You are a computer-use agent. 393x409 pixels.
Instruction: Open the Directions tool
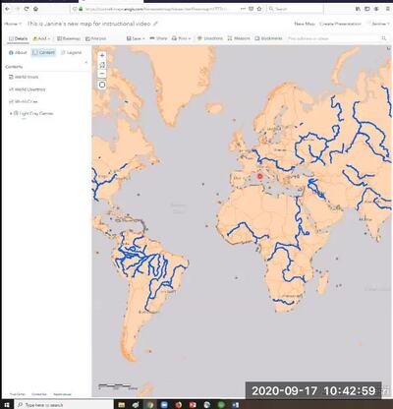click(x=210, y=38)
